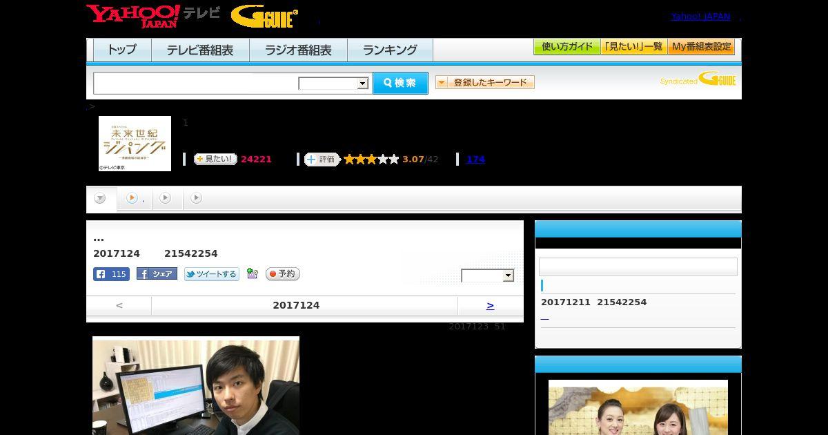This screenshot has height=435, width=828.
Task: Click the 20171211 21542254 broadcast entry
Action: coord(593,302)
